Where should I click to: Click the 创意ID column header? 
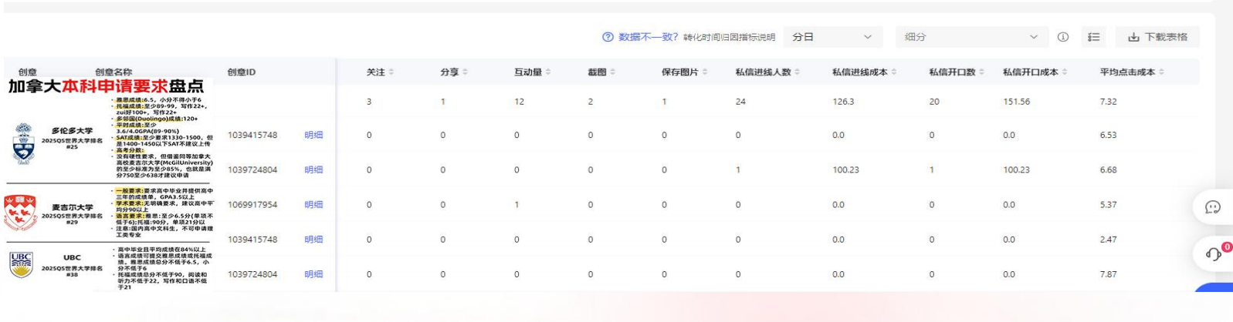(242, 72)
